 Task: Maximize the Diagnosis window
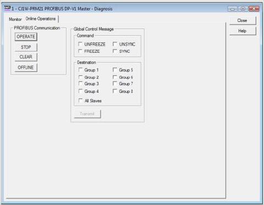243,9
